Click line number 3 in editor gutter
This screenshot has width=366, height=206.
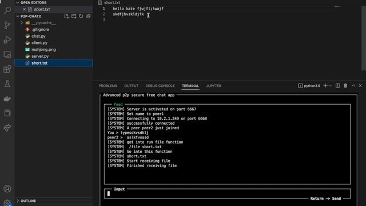pos(104,19)
